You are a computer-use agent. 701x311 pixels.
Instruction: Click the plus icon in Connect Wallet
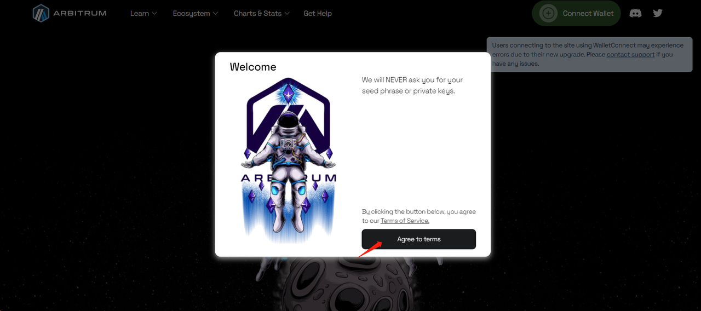coord(548,13)
